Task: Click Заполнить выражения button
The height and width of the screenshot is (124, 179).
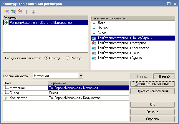Action: 153,84
